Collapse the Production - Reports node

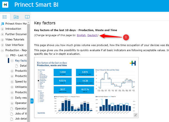3,50
